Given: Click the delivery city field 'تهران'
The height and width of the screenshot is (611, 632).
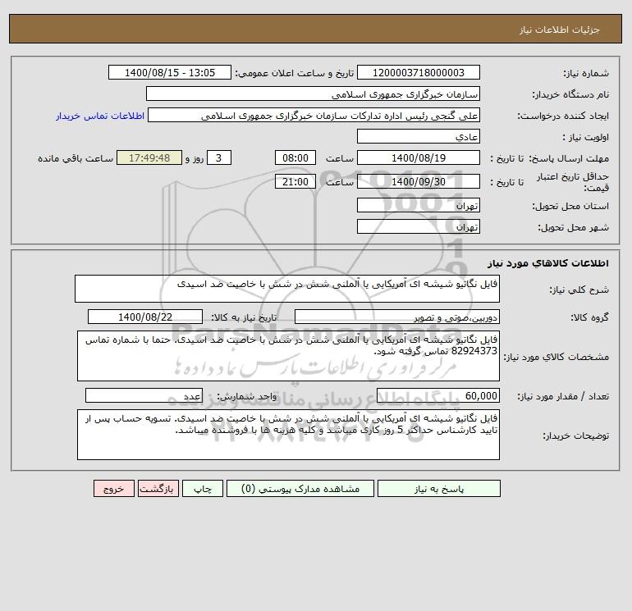Looking at the screenshot, I should [x=419, y=226].
